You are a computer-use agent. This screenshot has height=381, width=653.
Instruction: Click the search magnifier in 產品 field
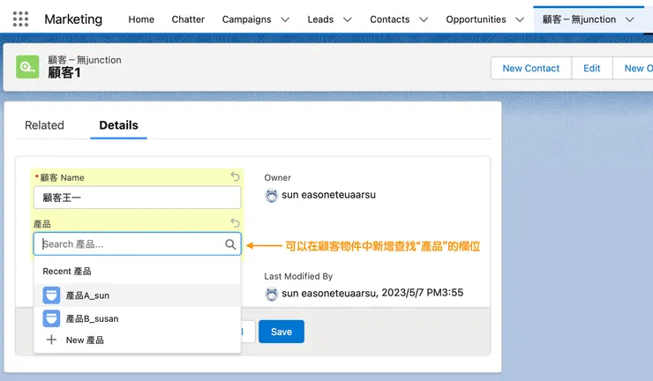[x=230, y=244]
